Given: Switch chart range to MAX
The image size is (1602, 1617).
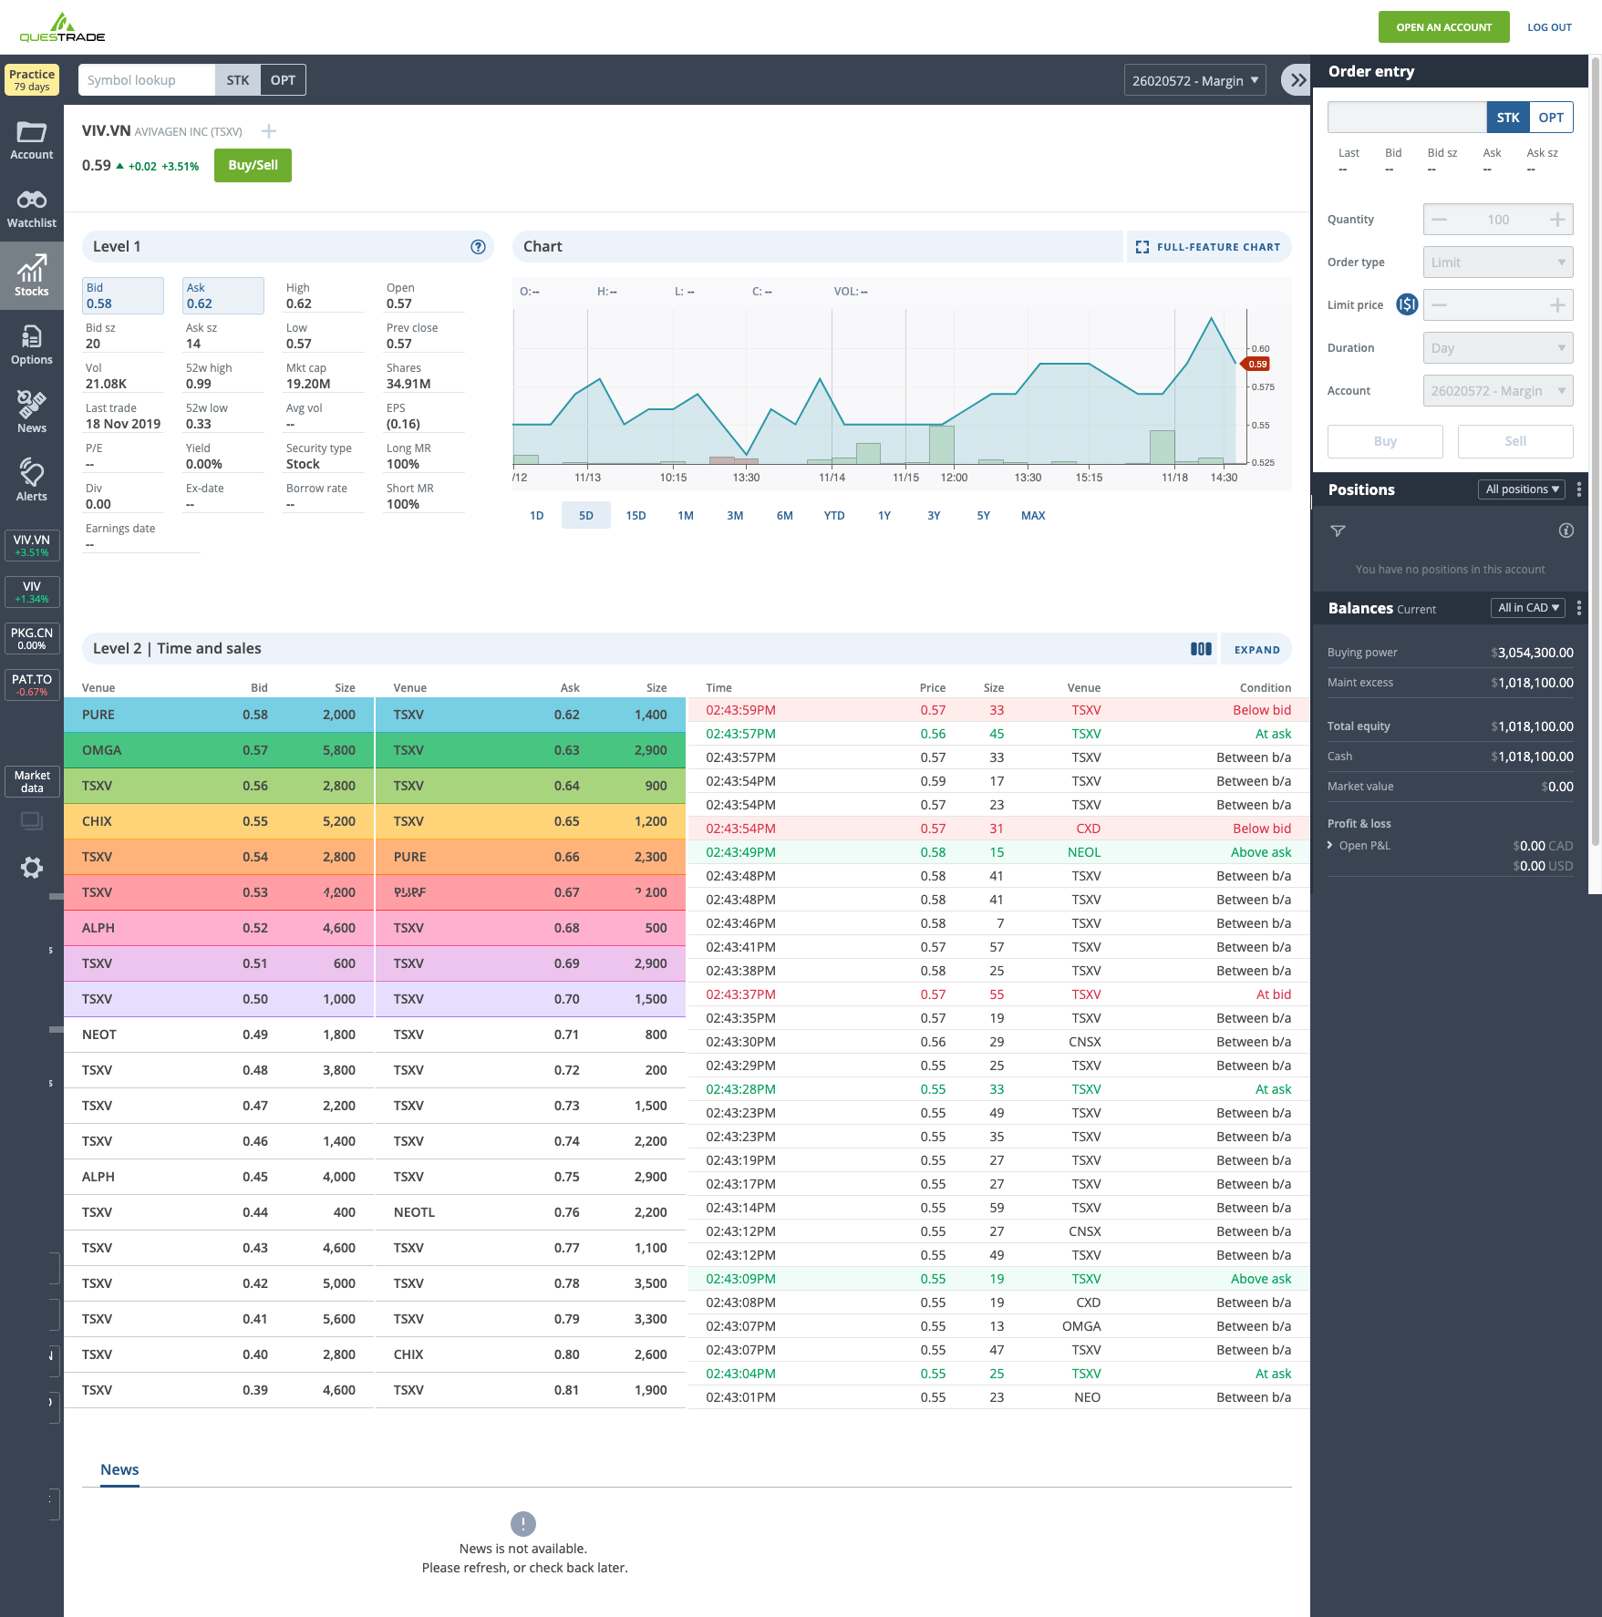Looking at the screenshot, I should (x=1033, y=516).
